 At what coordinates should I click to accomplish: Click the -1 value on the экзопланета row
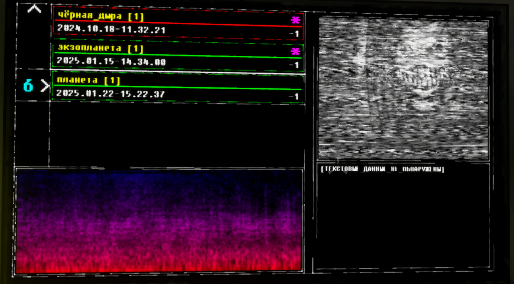pyautogui.click(x=294, y=65)
